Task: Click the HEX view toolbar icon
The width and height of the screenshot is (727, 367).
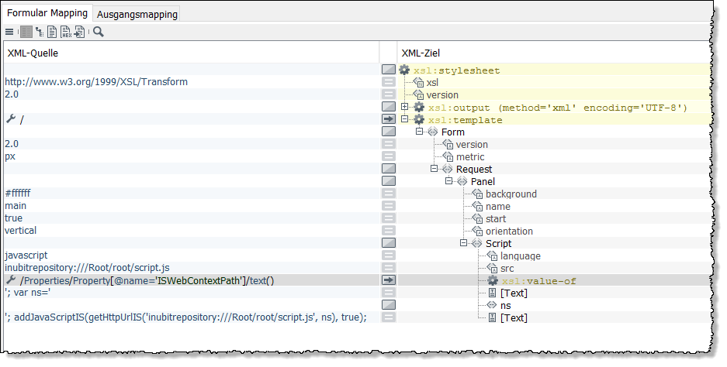Action: [x=66, y=33]
